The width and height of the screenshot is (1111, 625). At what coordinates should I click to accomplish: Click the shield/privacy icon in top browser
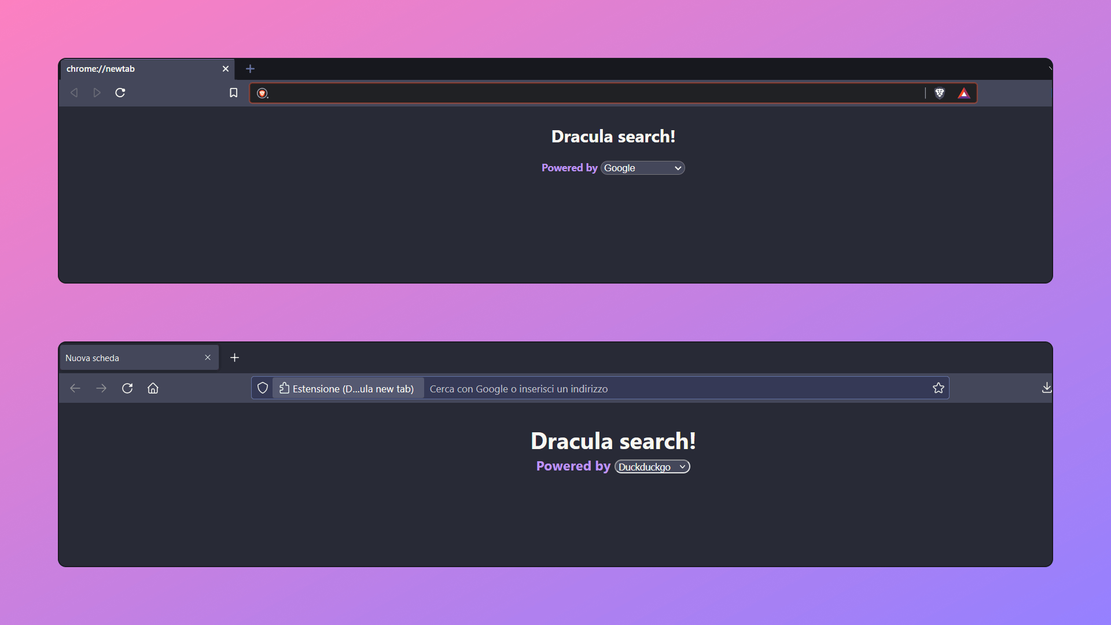coord(940,93)
